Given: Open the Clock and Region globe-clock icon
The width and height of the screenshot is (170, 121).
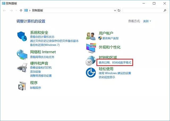Looking at the screenshot, I should [x=91, y=61].
